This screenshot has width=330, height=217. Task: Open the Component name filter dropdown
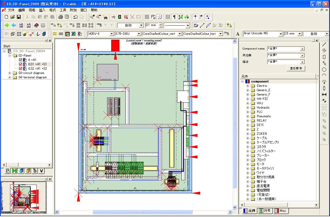[x=302, y=49]
